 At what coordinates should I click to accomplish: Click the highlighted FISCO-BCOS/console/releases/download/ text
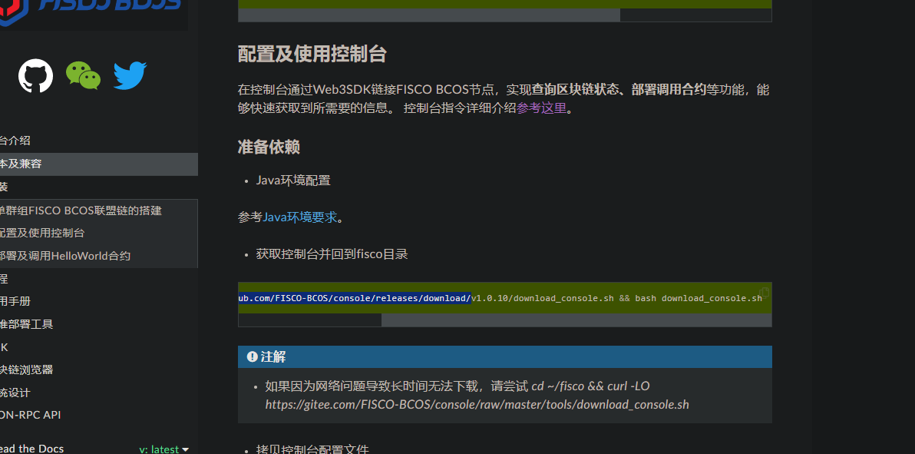coord(355,298)
